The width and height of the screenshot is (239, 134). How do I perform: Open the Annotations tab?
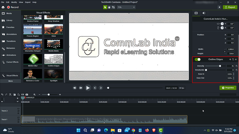coord(10,34)
